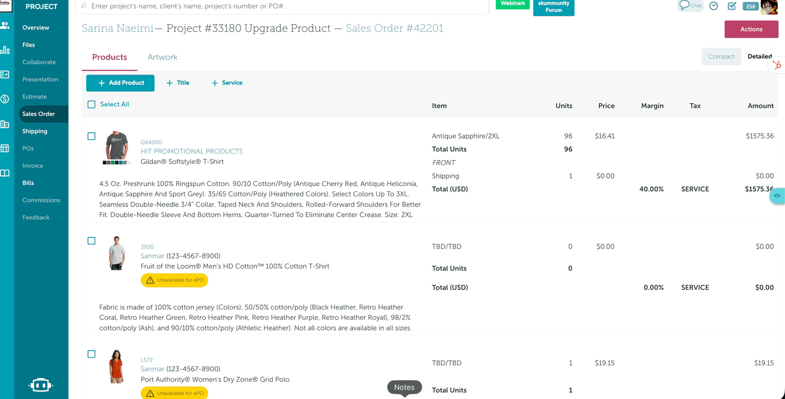Open the book icon in left sidebar
The width and height of the screenshot is (785, 399).
pos(5,173)
